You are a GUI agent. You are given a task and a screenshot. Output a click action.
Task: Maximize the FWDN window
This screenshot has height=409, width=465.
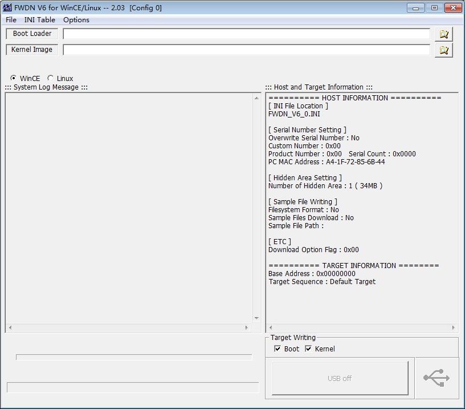pos(434,8)
